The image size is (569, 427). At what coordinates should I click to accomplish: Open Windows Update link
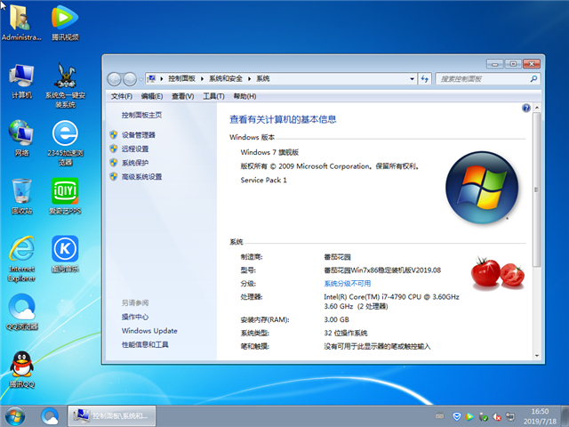point(149,331)
